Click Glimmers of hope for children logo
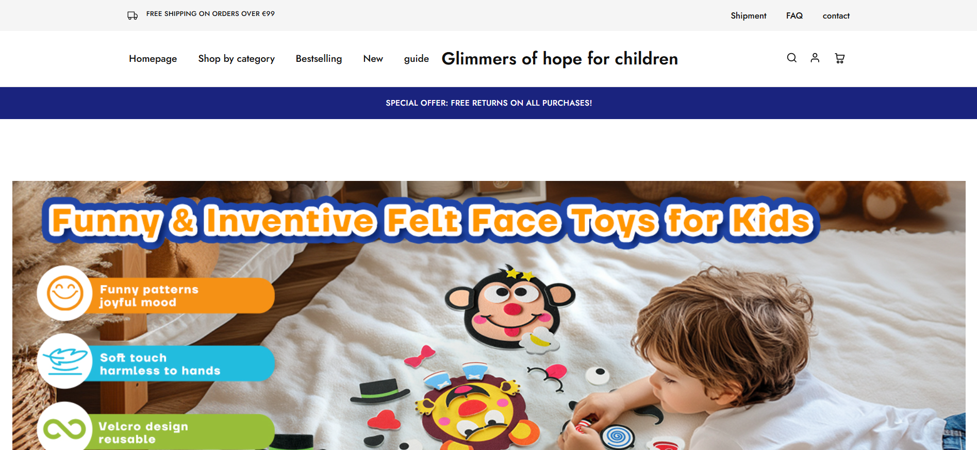977x450 pixels. pyautogui.click(x=559, y=59)
